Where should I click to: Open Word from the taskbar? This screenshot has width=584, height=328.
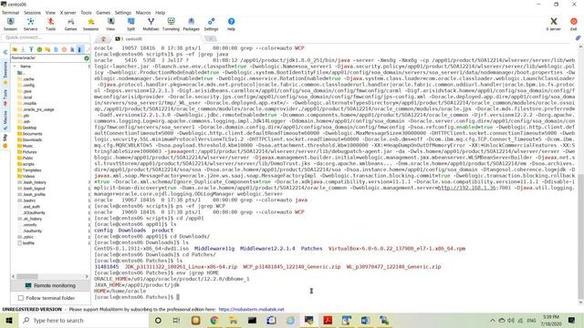365,320
